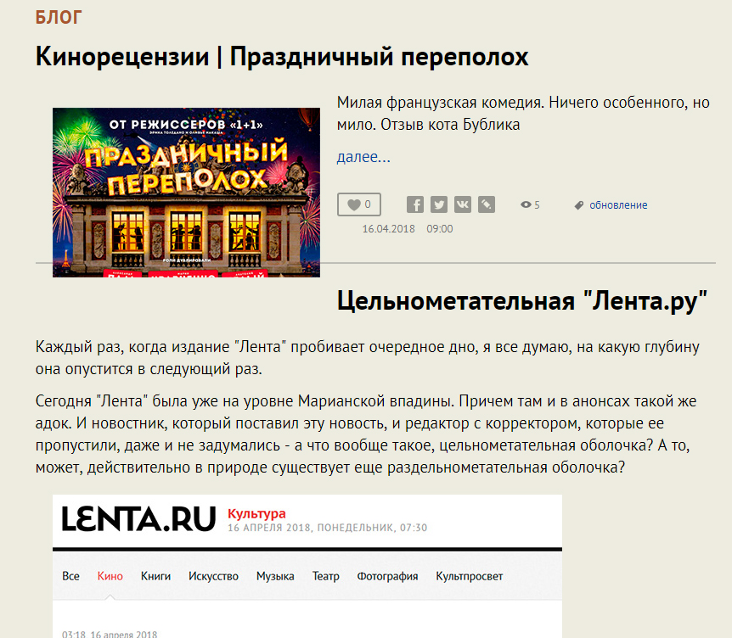732x638 pixels.
Task: Select the Музыка tab
Action: coord(275,576)
